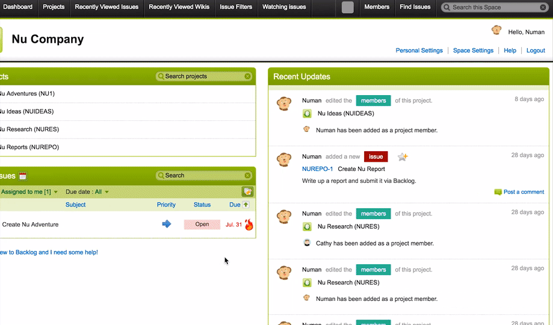Open the Nu Research (NURES) project row

tap(128, 129)
